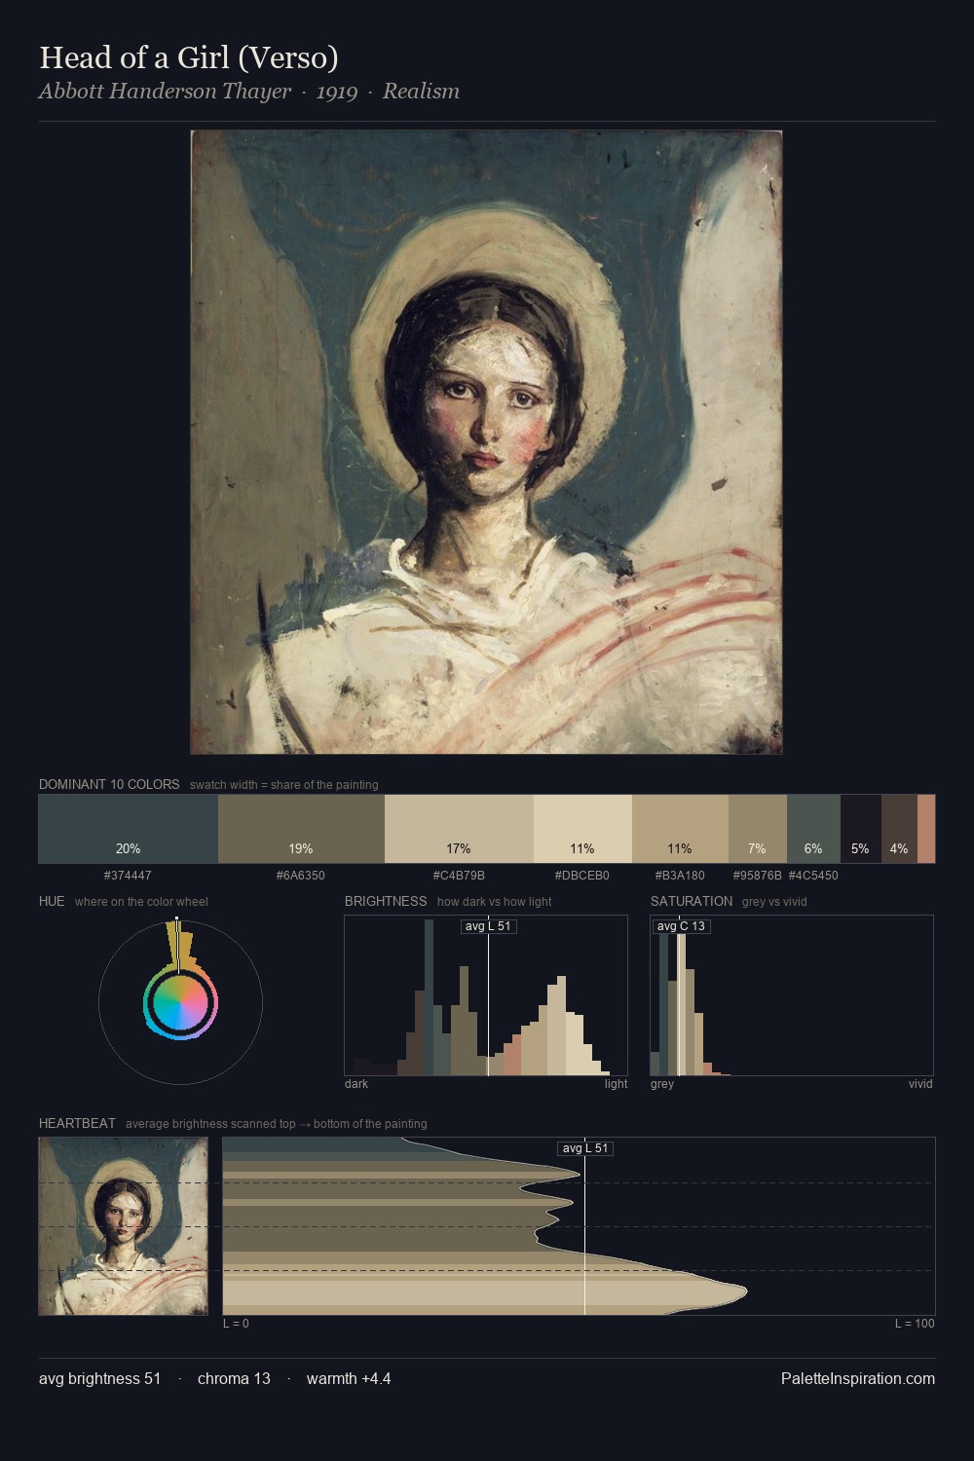Click 'avg L 51' marker in the heartbeat chart
This screenshot has height=1461, width=974.
click(585, 1148)
